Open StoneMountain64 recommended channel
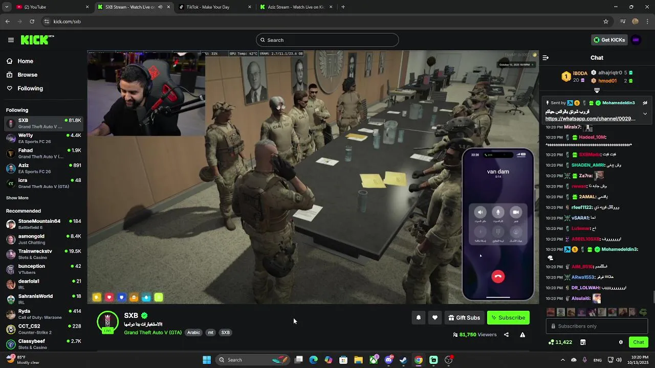655x368 pixels. [x=43, y=224]
